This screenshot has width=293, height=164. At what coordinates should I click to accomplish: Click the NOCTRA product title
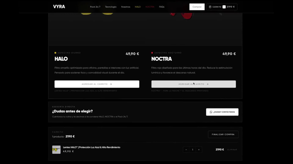pos(161,59)
